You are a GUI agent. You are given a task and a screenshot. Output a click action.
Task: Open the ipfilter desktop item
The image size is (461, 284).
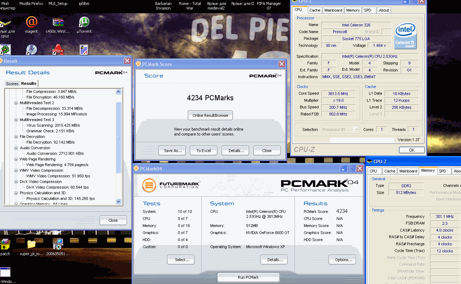coord(84,4)
